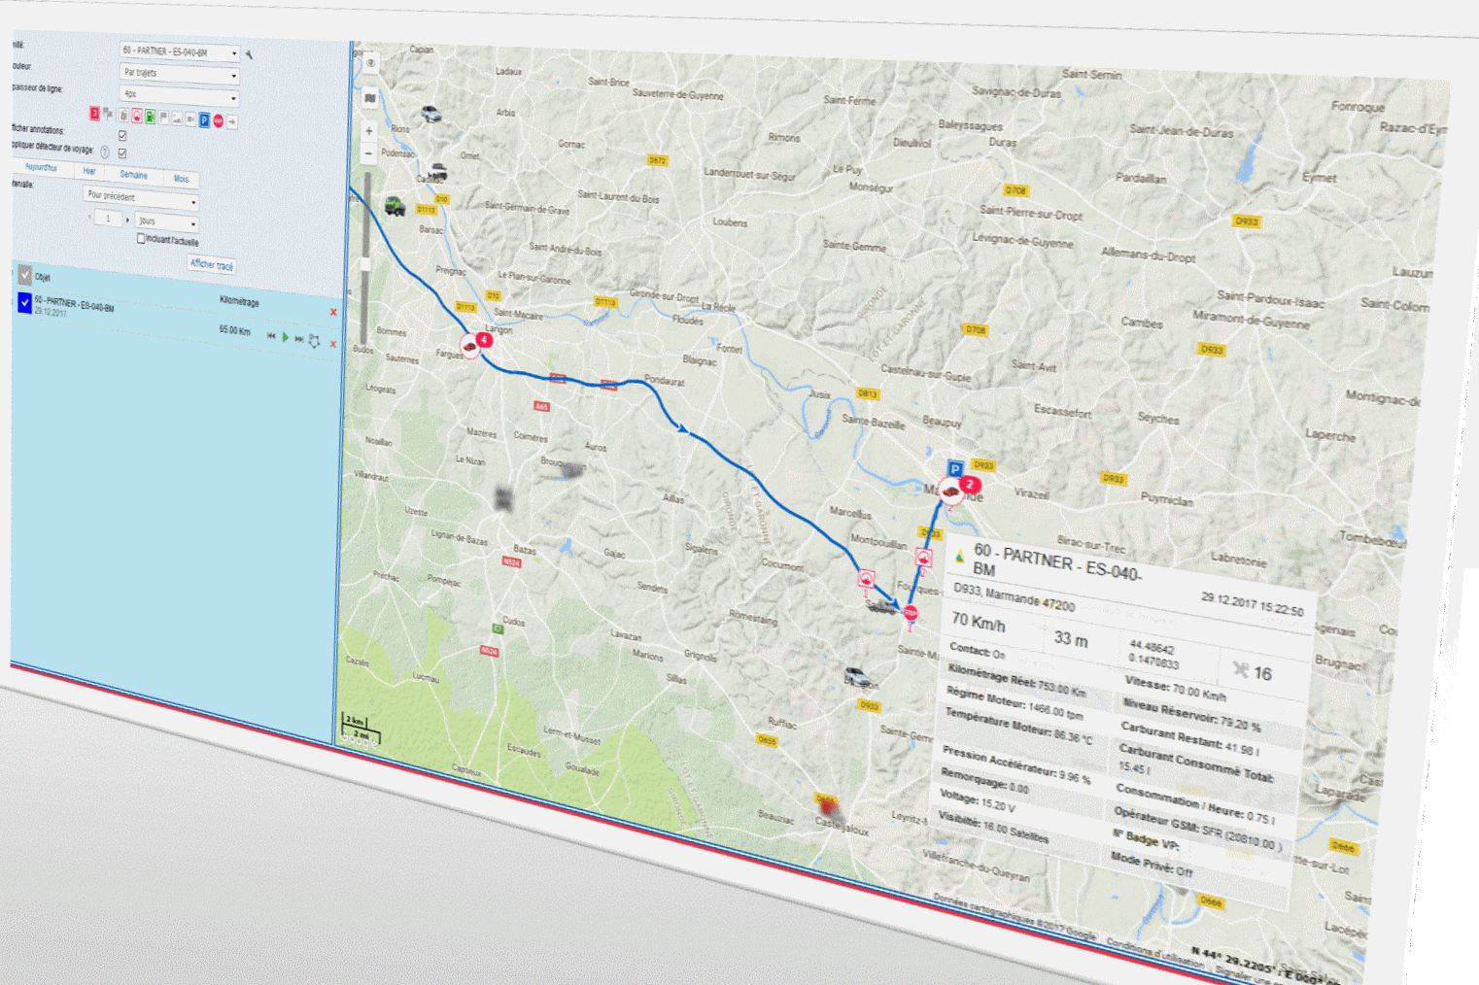
Task: Click the 33 m altitude value
Action: (x=1071, y=638)
